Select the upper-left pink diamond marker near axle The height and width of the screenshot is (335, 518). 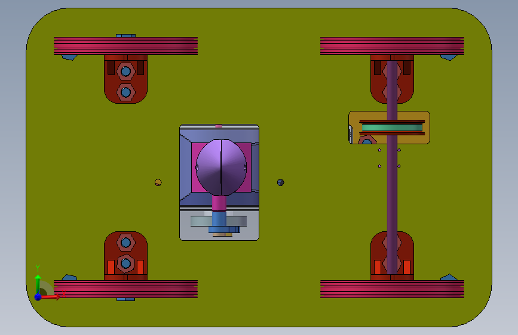[379, 150]
